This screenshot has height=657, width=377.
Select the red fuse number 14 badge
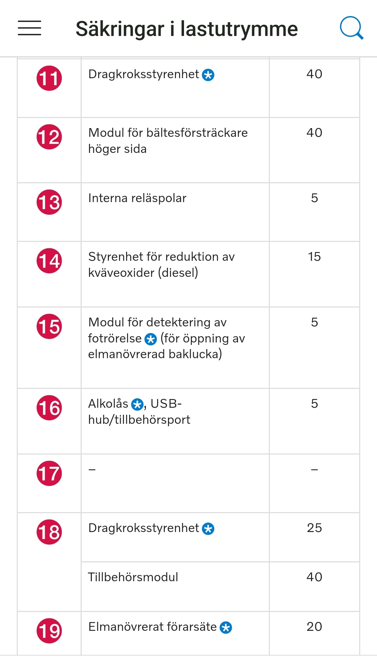(49, 261)
